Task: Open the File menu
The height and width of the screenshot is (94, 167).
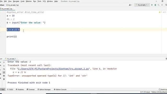Action: [1, 1]
